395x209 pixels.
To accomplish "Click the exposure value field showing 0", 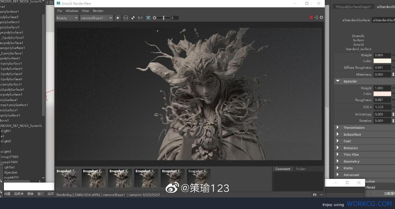I will [x=175, y=18].
